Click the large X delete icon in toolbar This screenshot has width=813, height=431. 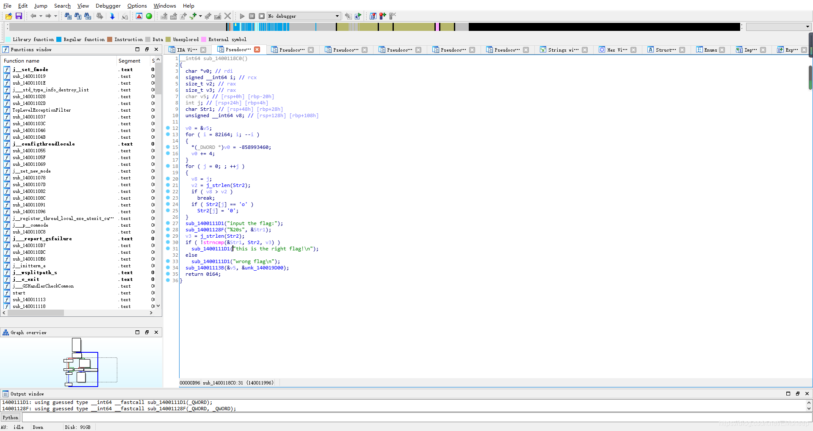click(x=228, y=16)
